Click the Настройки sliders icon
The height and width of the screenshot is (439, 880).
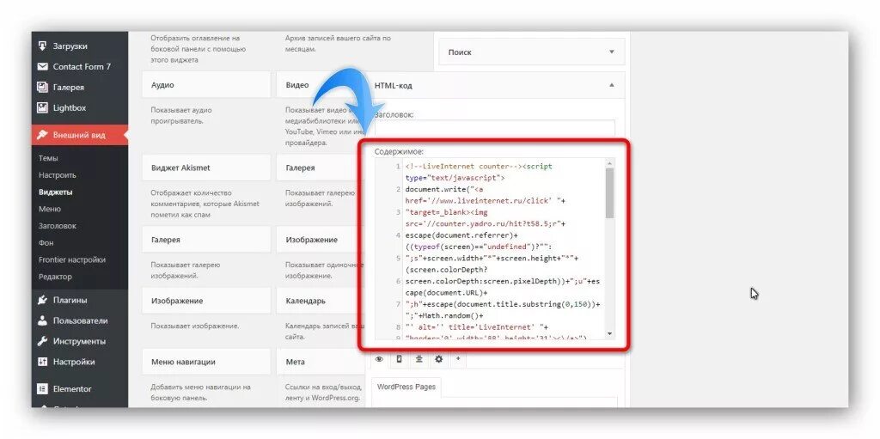click(42, 362)
